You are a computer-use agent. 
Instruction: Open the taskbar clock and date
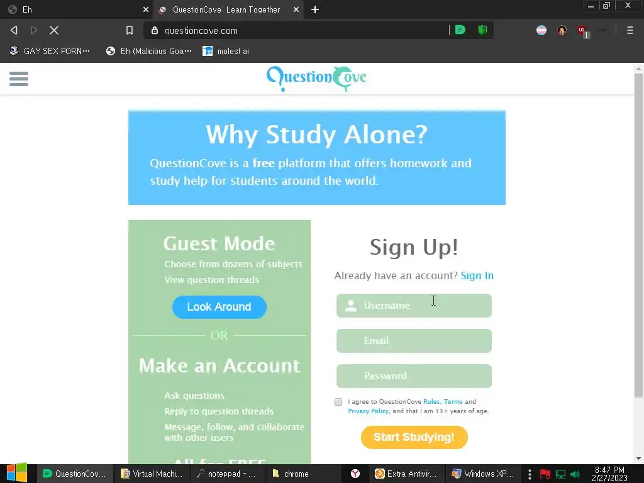pos(609,474)
